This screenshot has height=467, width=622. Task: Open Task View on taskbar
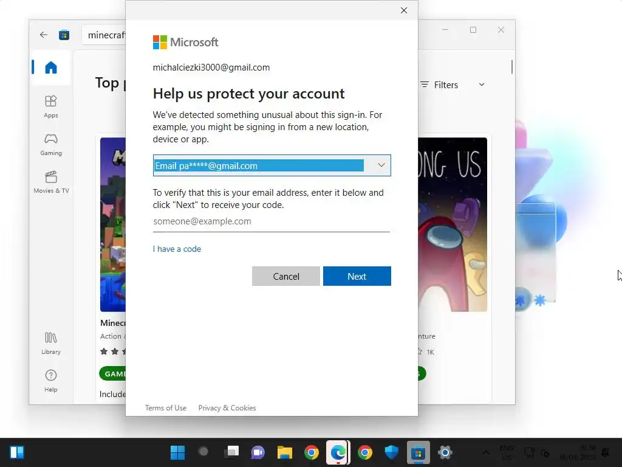pyautogui.click(x=231, y=452)
